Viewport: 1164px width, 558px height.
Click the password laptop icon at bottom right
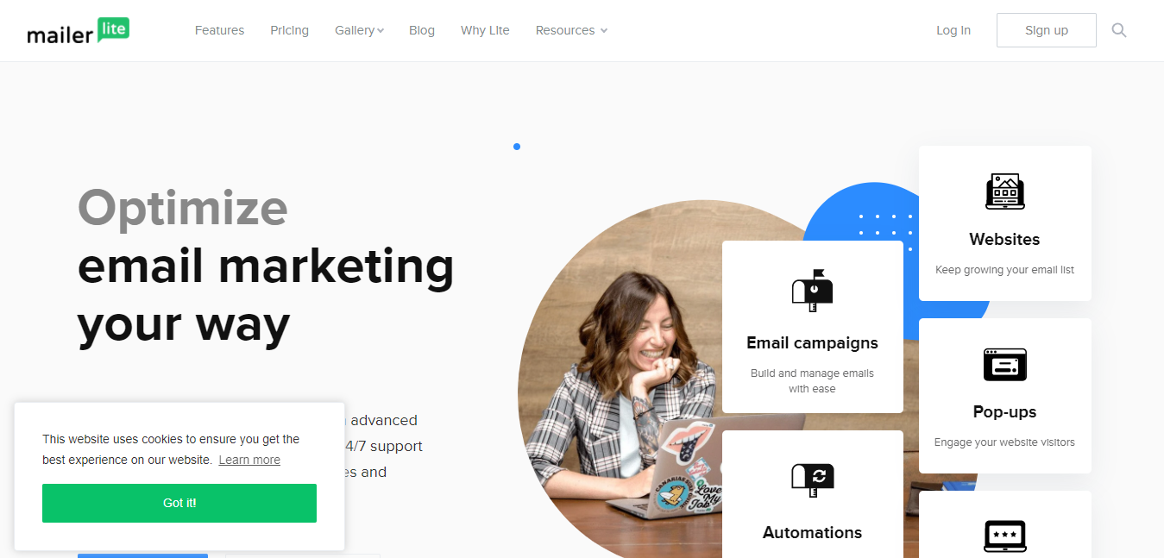tap(1004, 536)
